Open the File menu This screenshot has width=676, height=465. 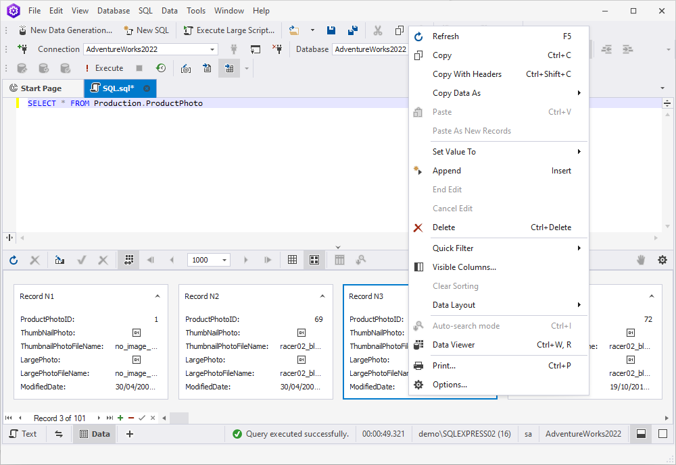click(34, 11)
